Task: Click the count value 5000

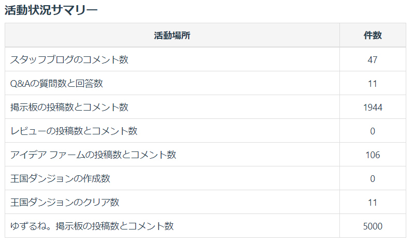Action: click(x=373, y=226)
